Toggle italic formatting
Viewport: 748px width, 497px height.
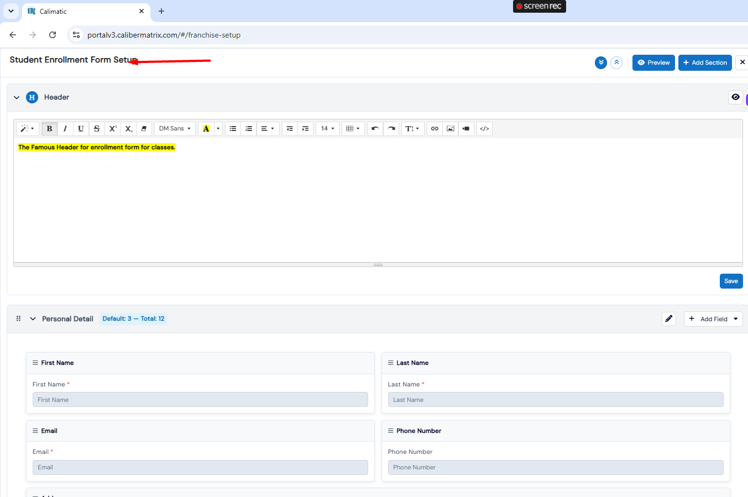click(x=65, y=129)
